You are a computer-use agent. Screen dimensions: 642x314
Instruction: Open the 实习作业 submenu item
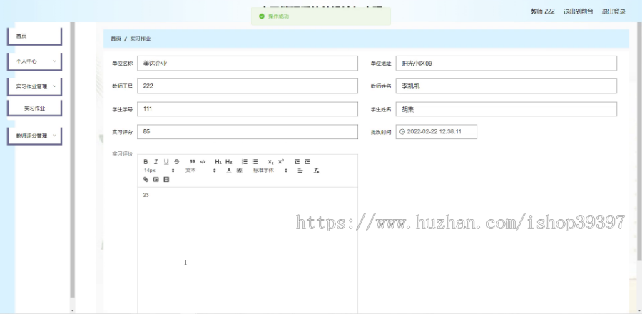(x=34, y=108)
